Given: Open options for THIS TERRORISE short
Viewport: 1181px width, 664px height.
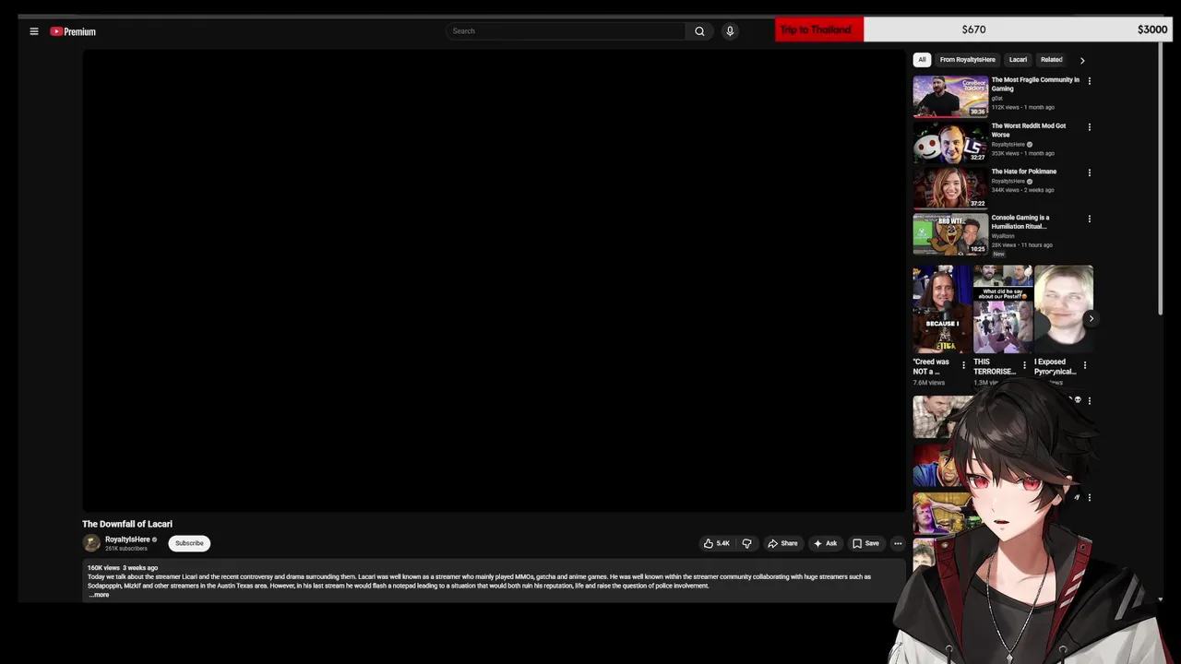Looking at the screenshot, I should [x=1024, y=365].
